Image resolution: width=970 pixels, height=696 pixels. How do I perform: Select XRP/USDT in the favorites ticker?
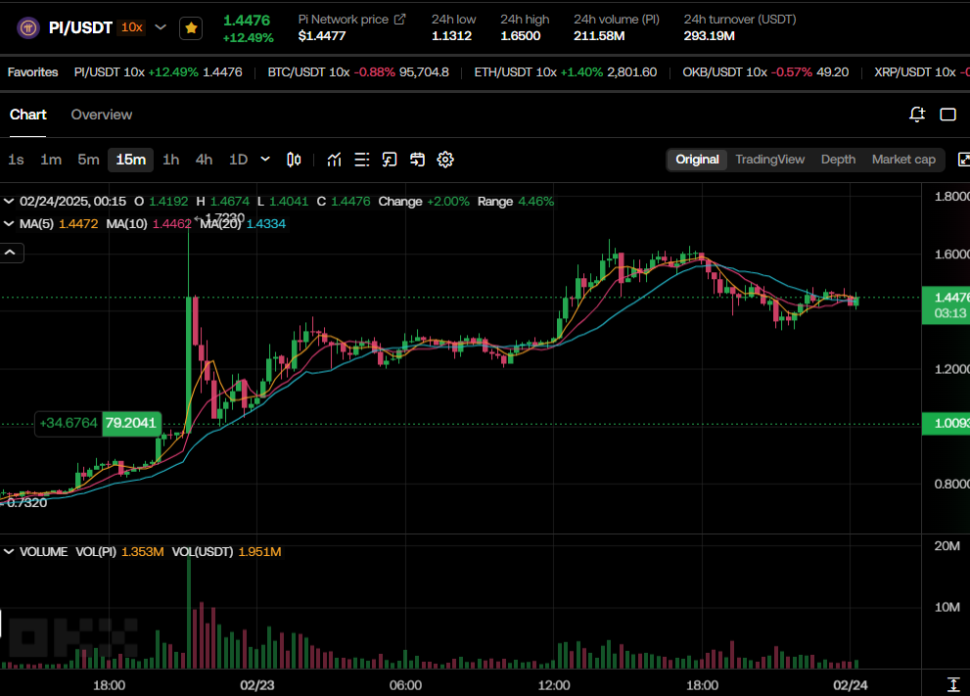click(x=922, y=72)
